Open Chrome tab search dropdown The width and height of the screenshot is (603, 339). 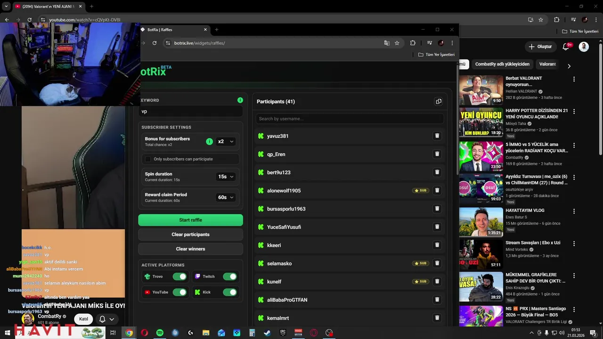tap(6, 7)
